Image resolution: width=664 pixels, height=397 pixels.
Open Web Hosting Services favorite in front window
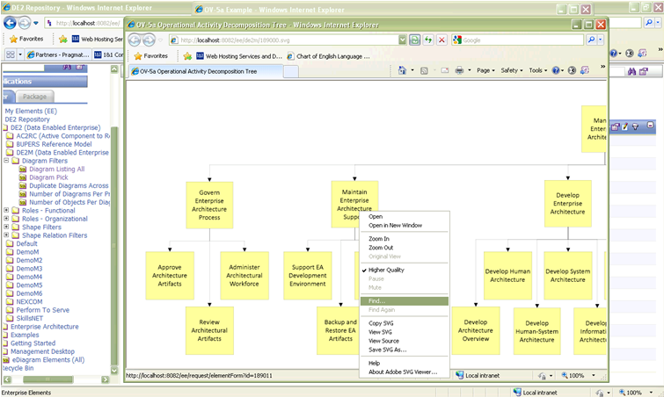239,56
